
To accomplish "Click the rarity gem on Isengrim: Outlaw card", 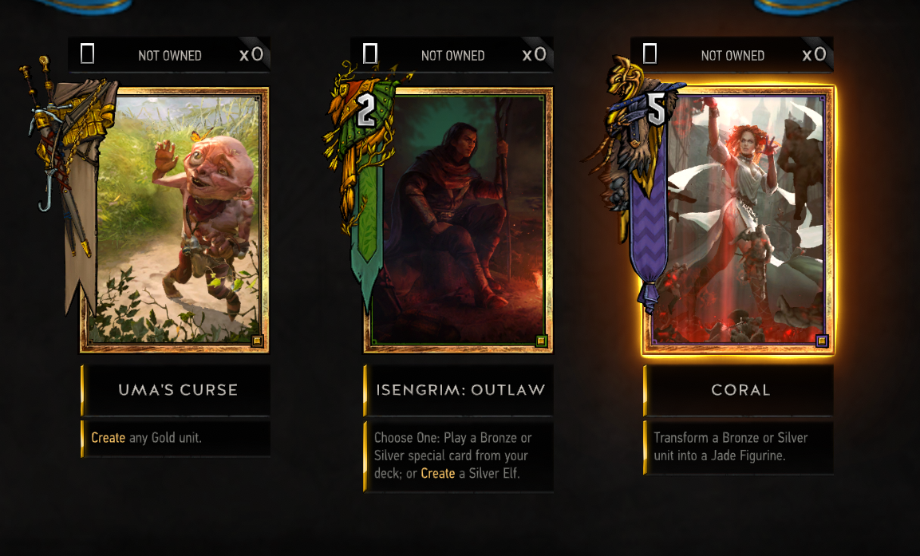I will pos(541,341).
